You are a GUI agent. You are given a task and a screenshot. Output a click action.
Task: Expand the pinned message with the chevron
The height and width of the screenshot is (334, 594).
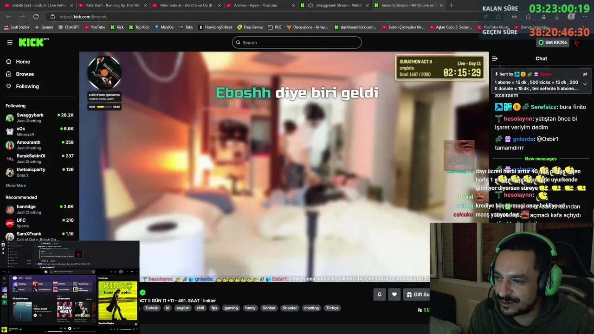point(585,84)
